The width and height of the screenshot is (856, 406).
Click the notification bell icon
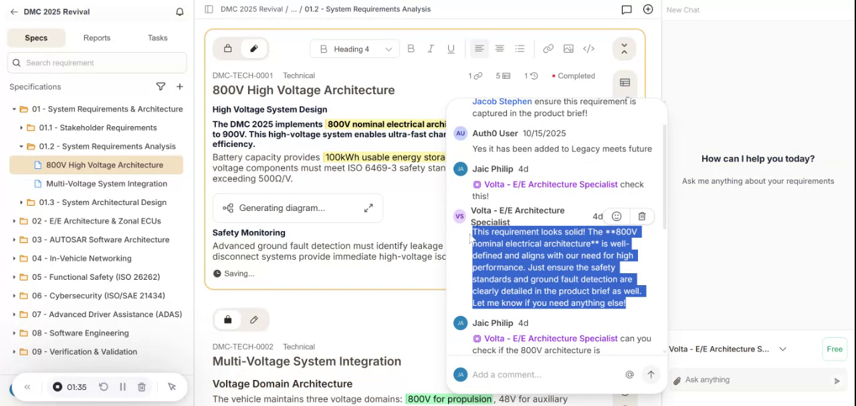(x=179, y=12)
